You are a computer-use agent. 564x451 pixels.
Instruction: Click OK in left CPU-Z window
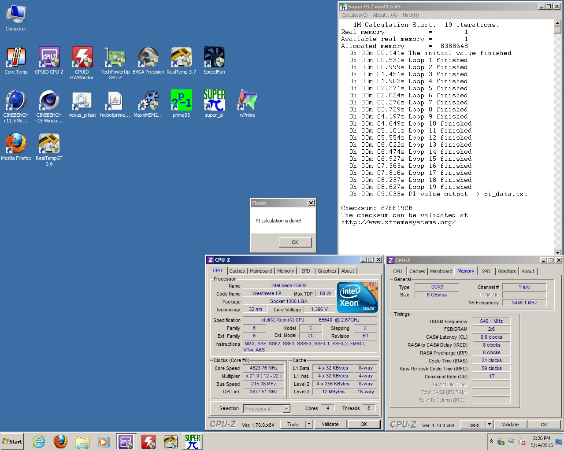tap(364, 424)
